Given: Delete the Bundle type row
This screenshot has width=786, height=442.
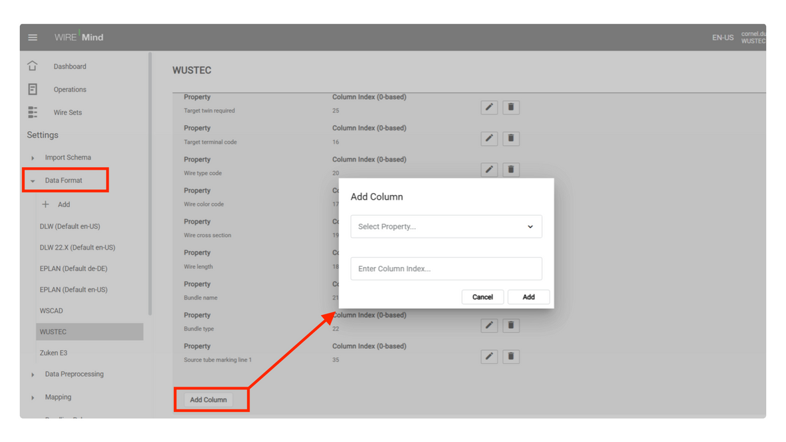Looking at the screenshot, I should click(511, 326).
